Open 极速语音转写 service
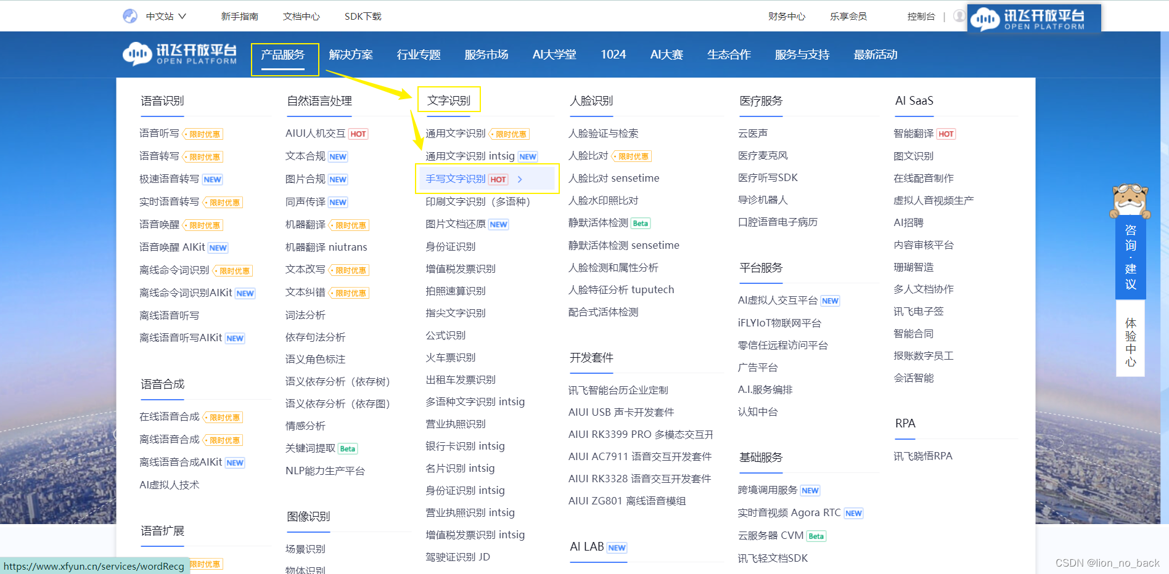This screenshot has height=574, width=1169. (x=169, y=179)
